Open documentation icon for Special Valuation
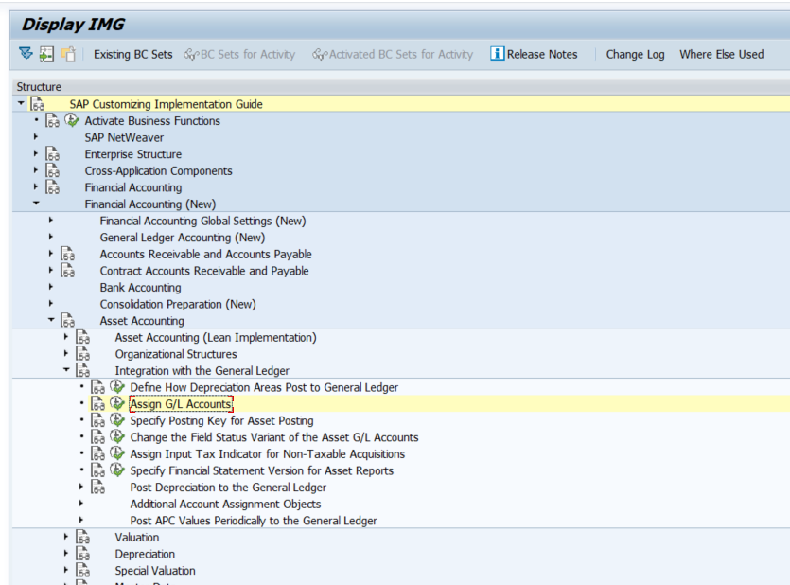The width and height of the screenshot is (790, 585). click(x=82, y=570)
